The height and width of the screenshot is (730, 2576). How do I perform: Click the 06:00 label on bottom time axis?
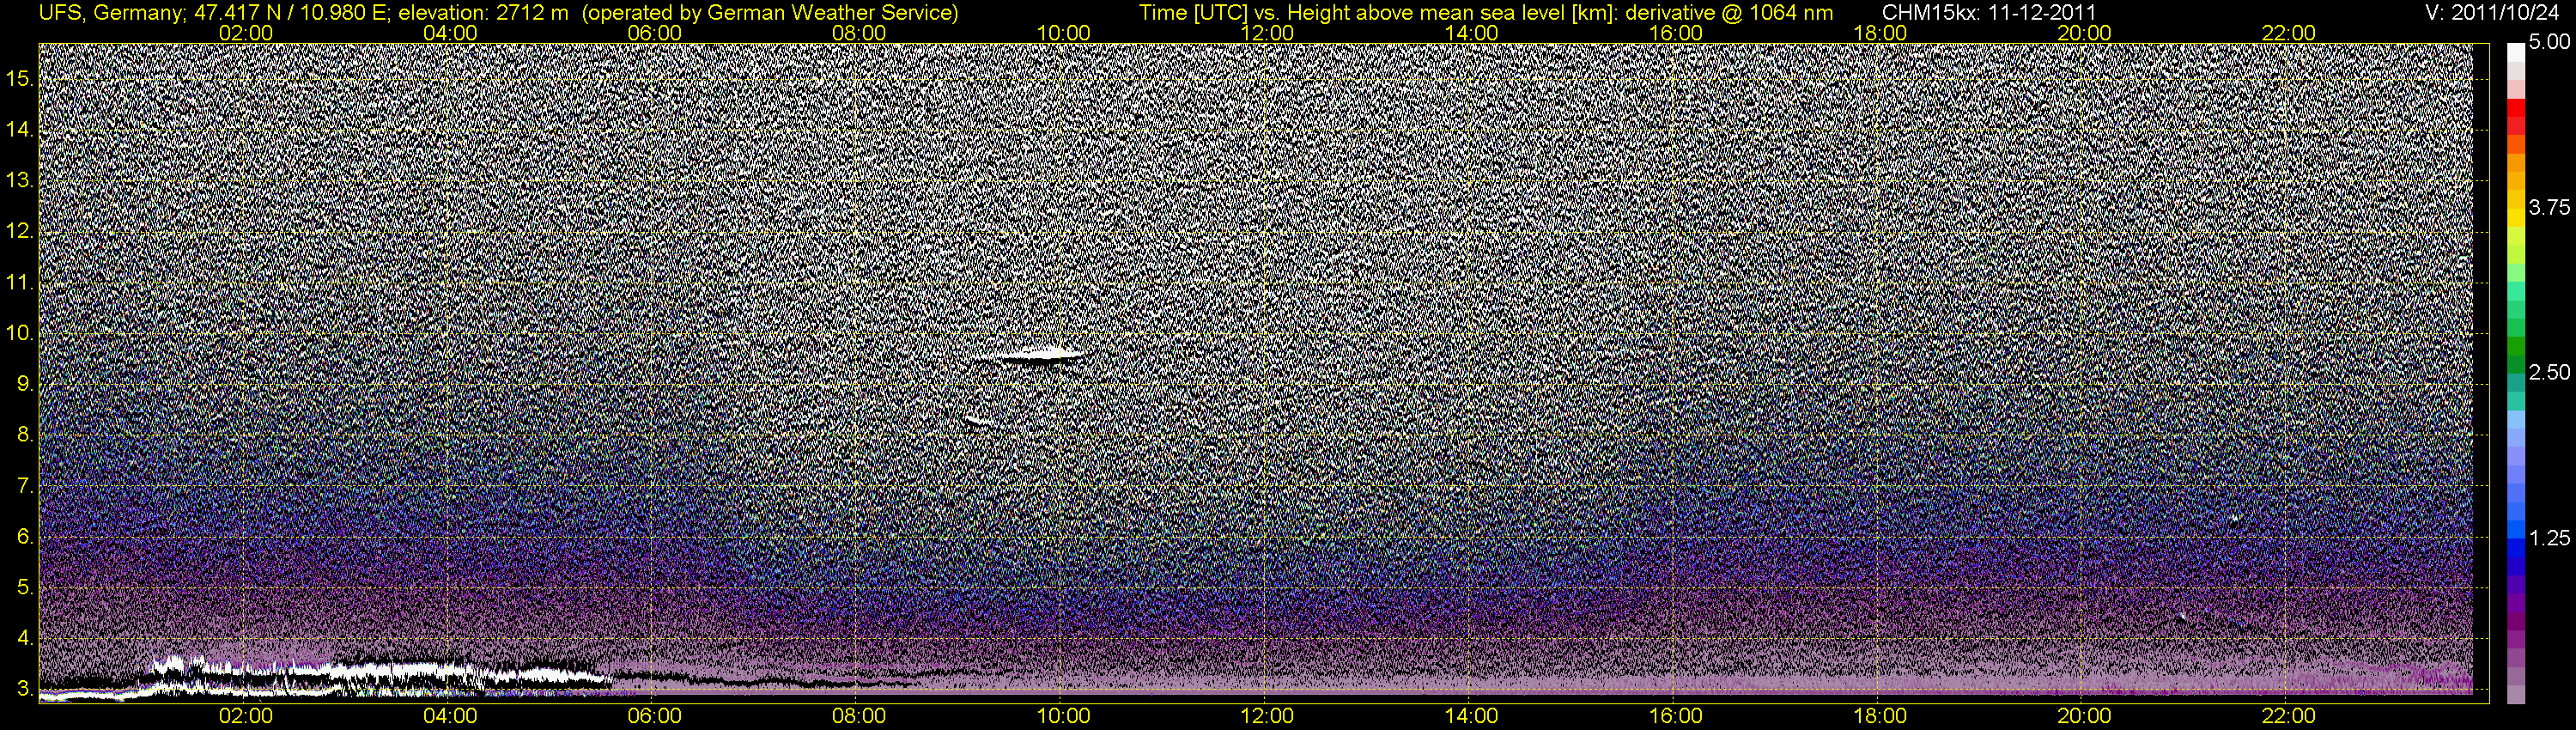[655, 716]
